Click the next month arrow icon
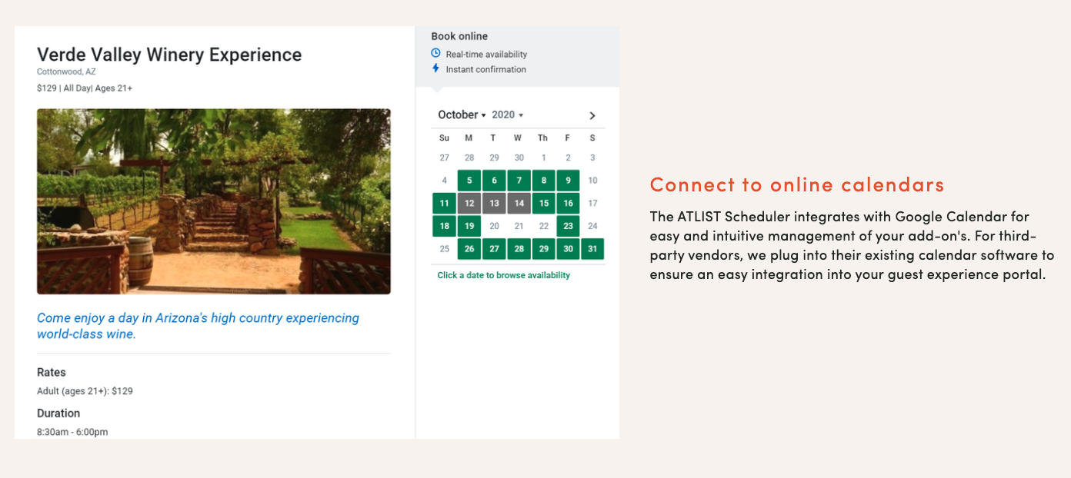 pyautogui.click(x=592, y=115)
